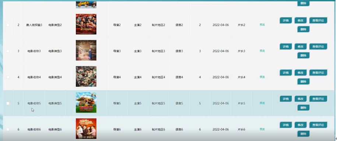Click 查看评论 in the 电影名称3 row
The height and width of the screenshot is (141, 337).
(318, 47)
